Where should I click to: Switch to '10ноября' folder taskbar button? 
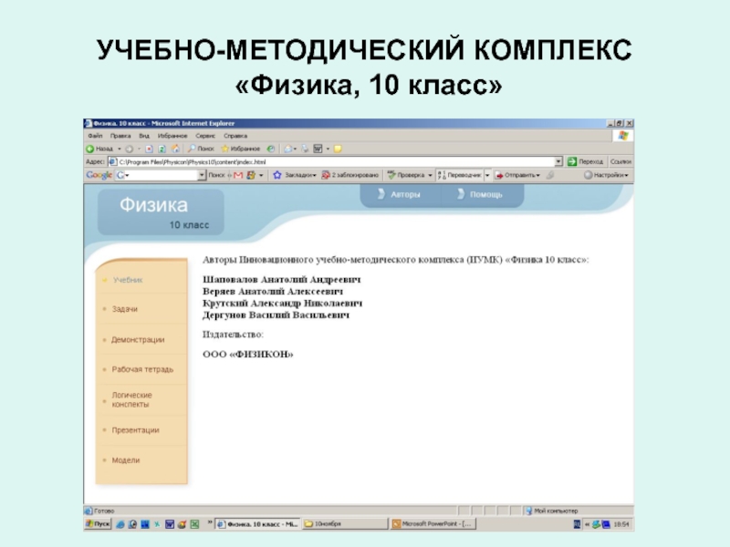(345, 524)
